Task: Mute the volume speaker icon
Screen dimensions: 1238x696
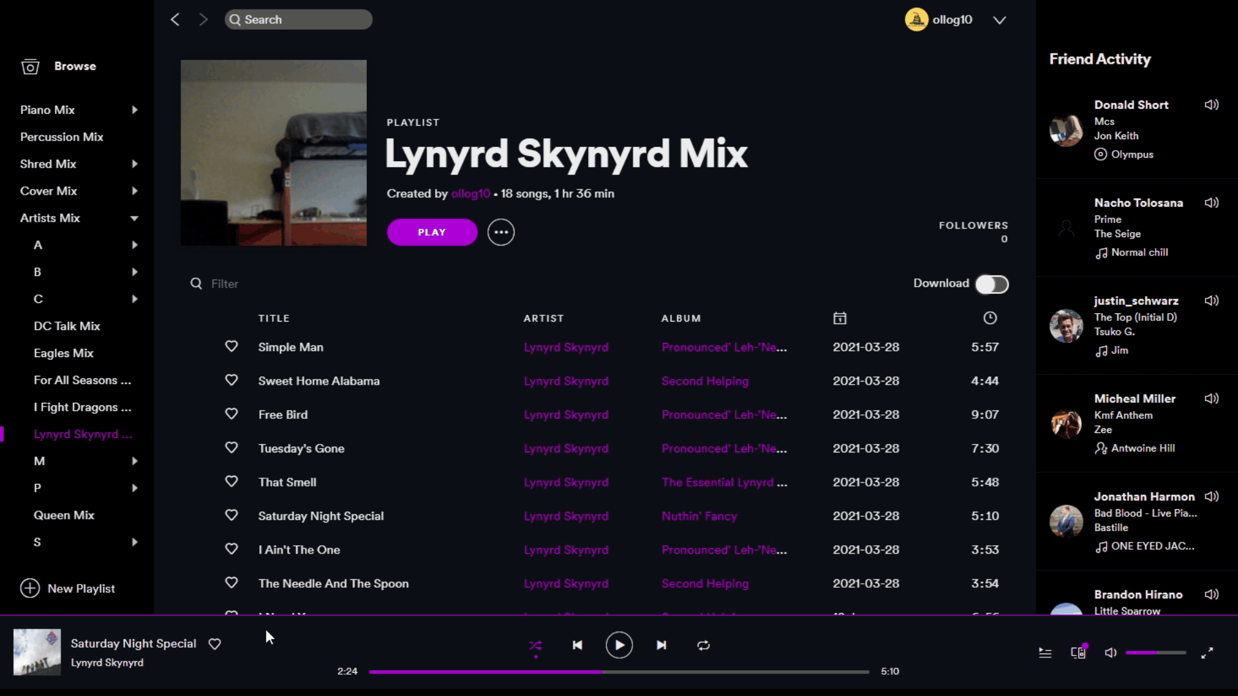Action: coord(1110,653)
